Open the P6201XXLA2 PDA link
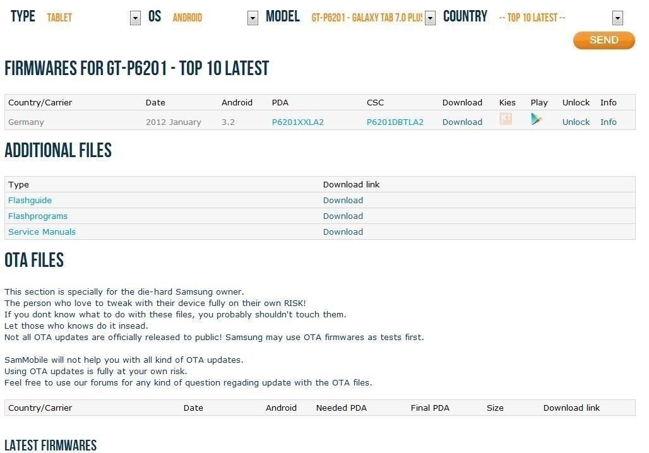Viewport: 649px width, 453px height. point(297,122)
